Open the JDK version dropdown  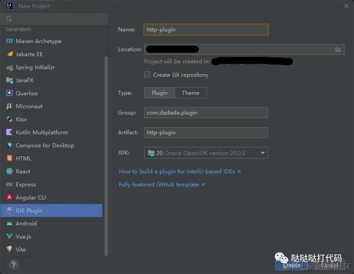coord(206,153)
